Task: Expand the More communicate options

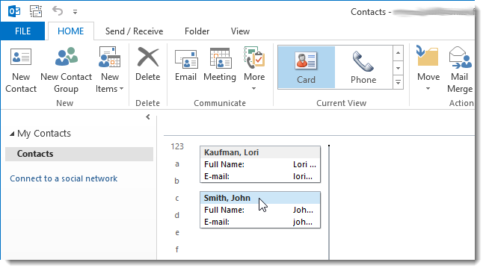Action: coord(254,69)
